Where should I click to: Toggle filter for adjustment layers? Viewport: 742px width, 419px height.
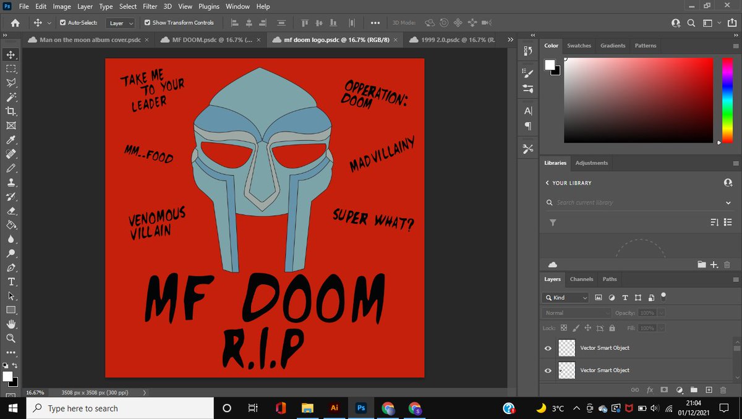click(612, 297)
